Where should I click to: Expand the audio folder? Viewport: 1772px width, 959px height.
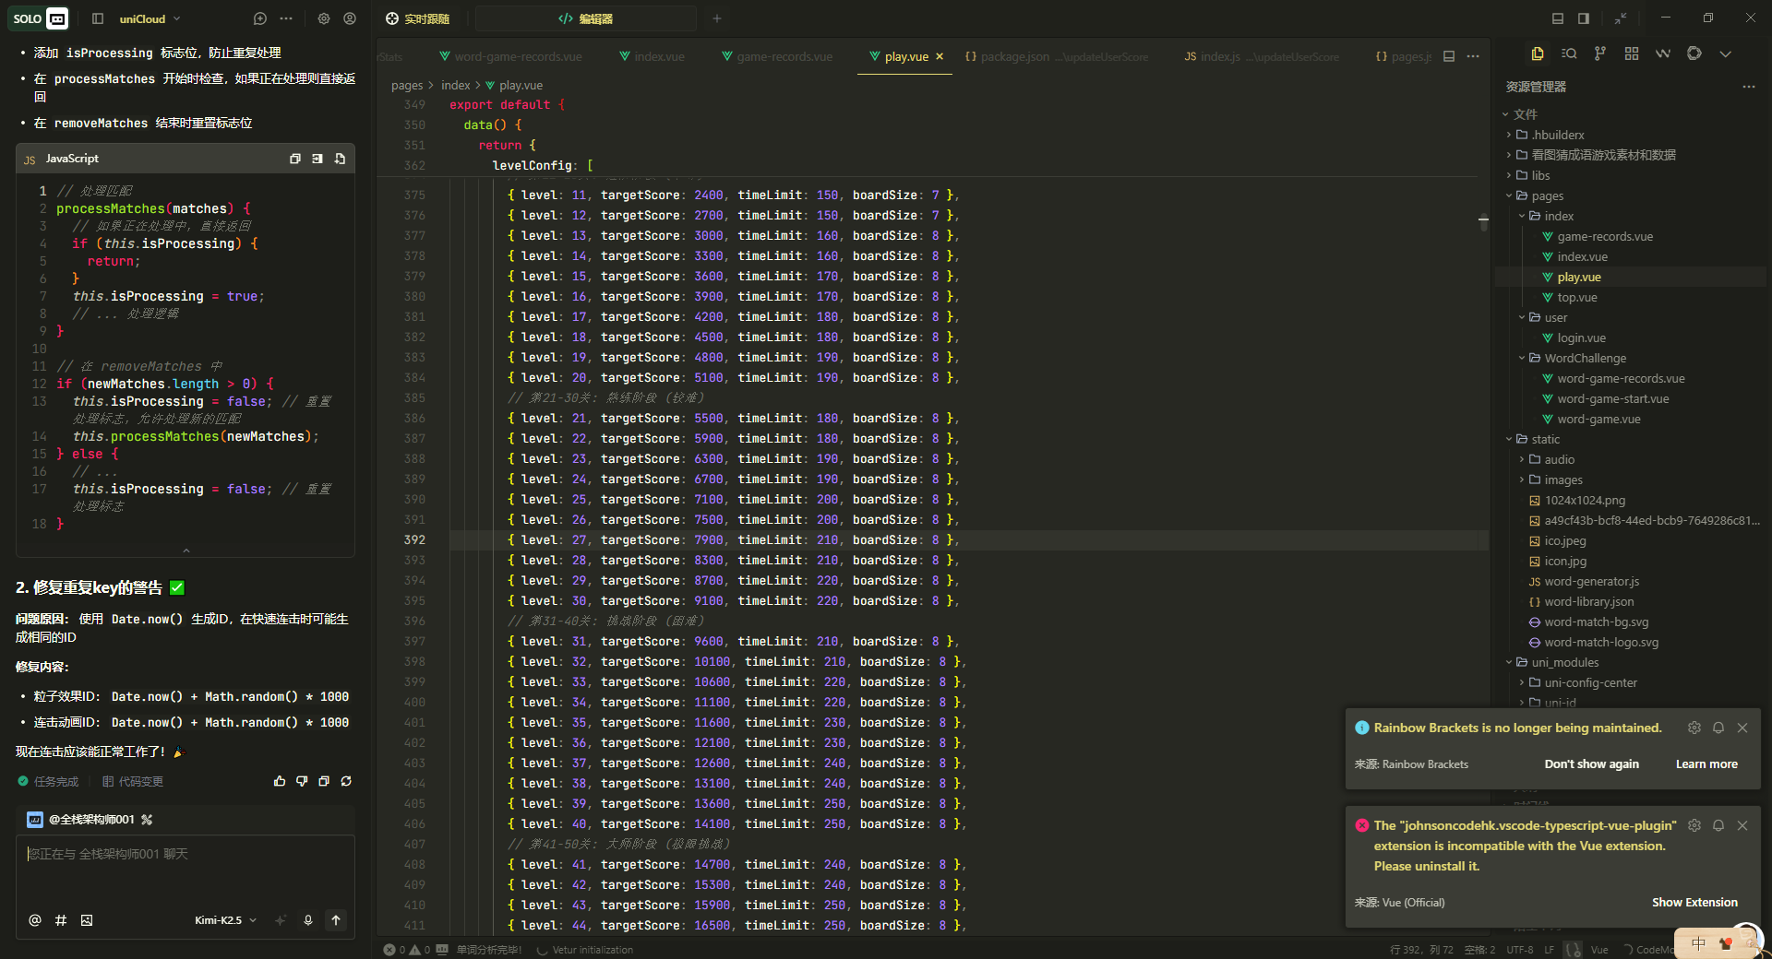click(x=1559, y=459)
